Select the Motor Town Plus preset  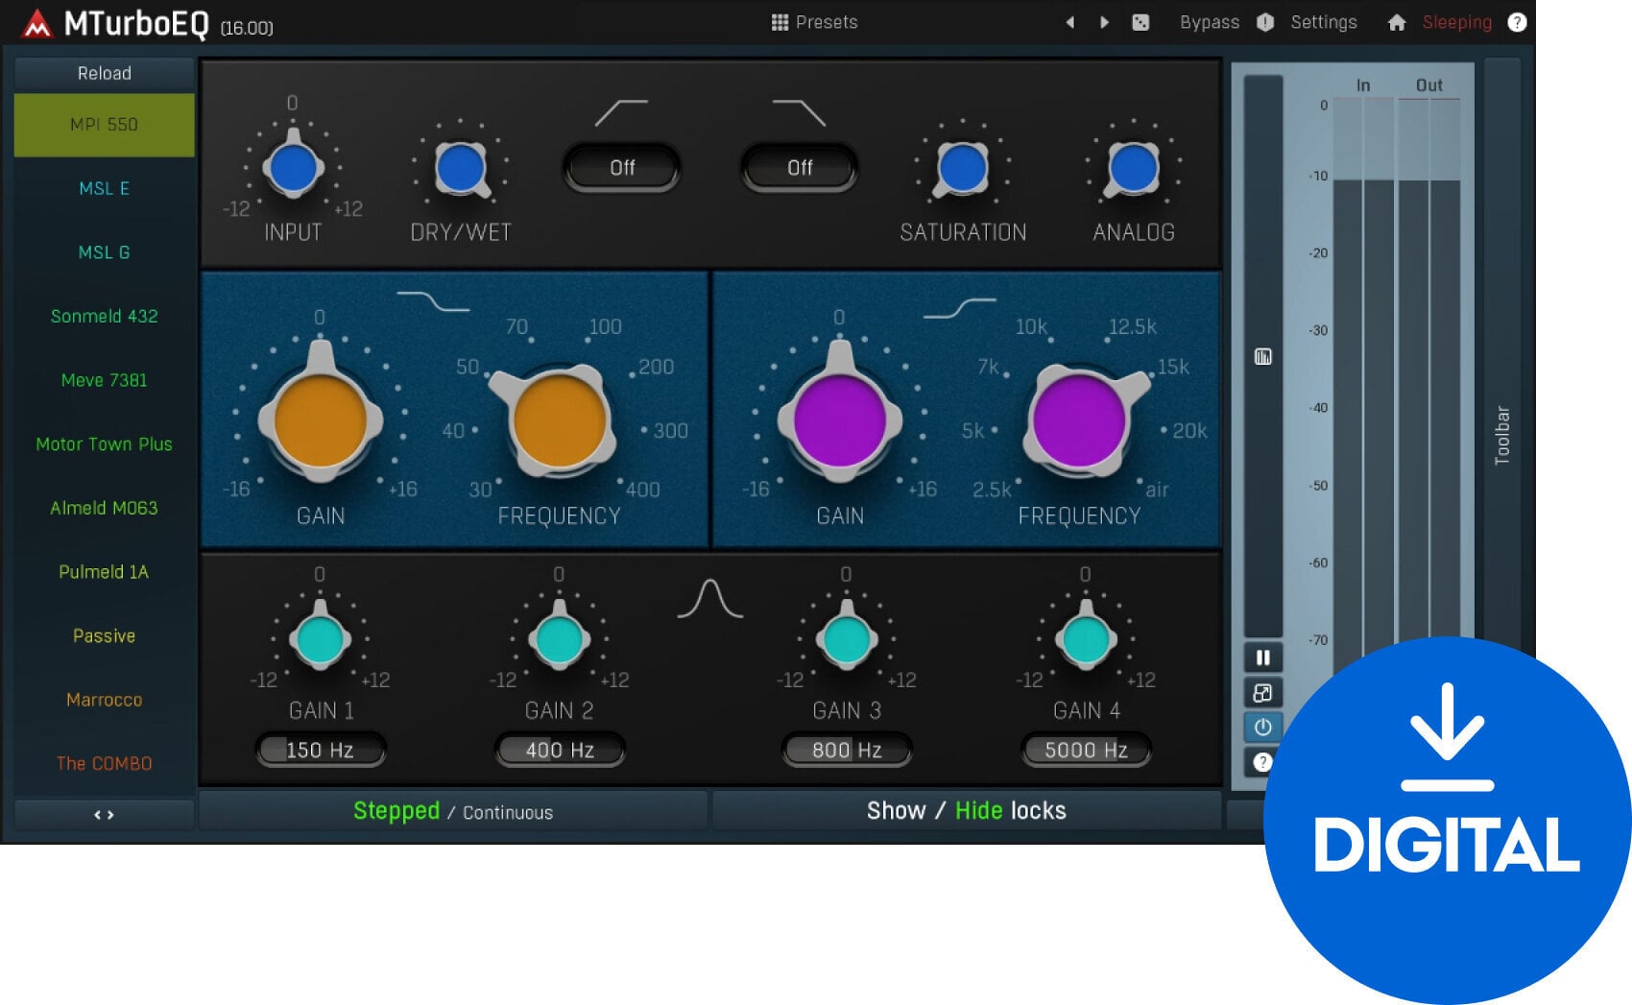coord(104,443)
